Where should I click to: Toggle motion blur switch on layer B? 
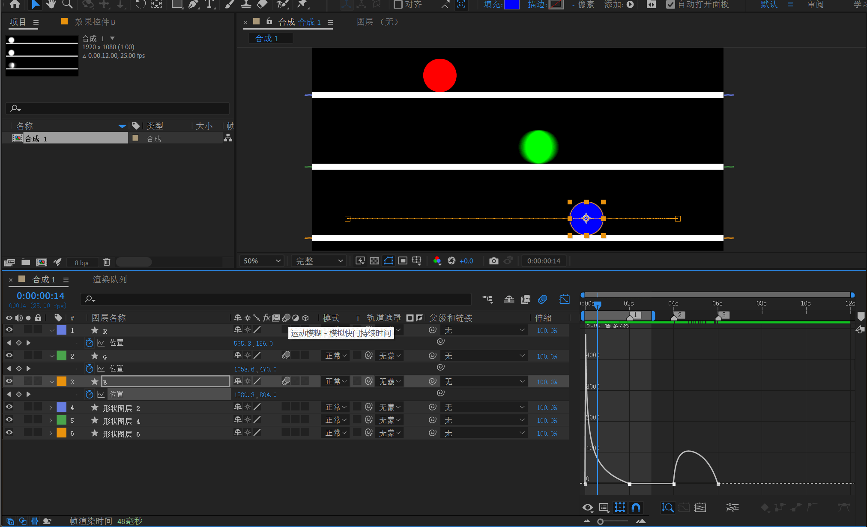pyautogui.click(x=286, y=381)
